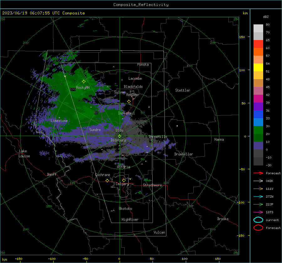Click yellow radar-center diamond near Didsbury
The image size is (282, 263).
point(119,136)
